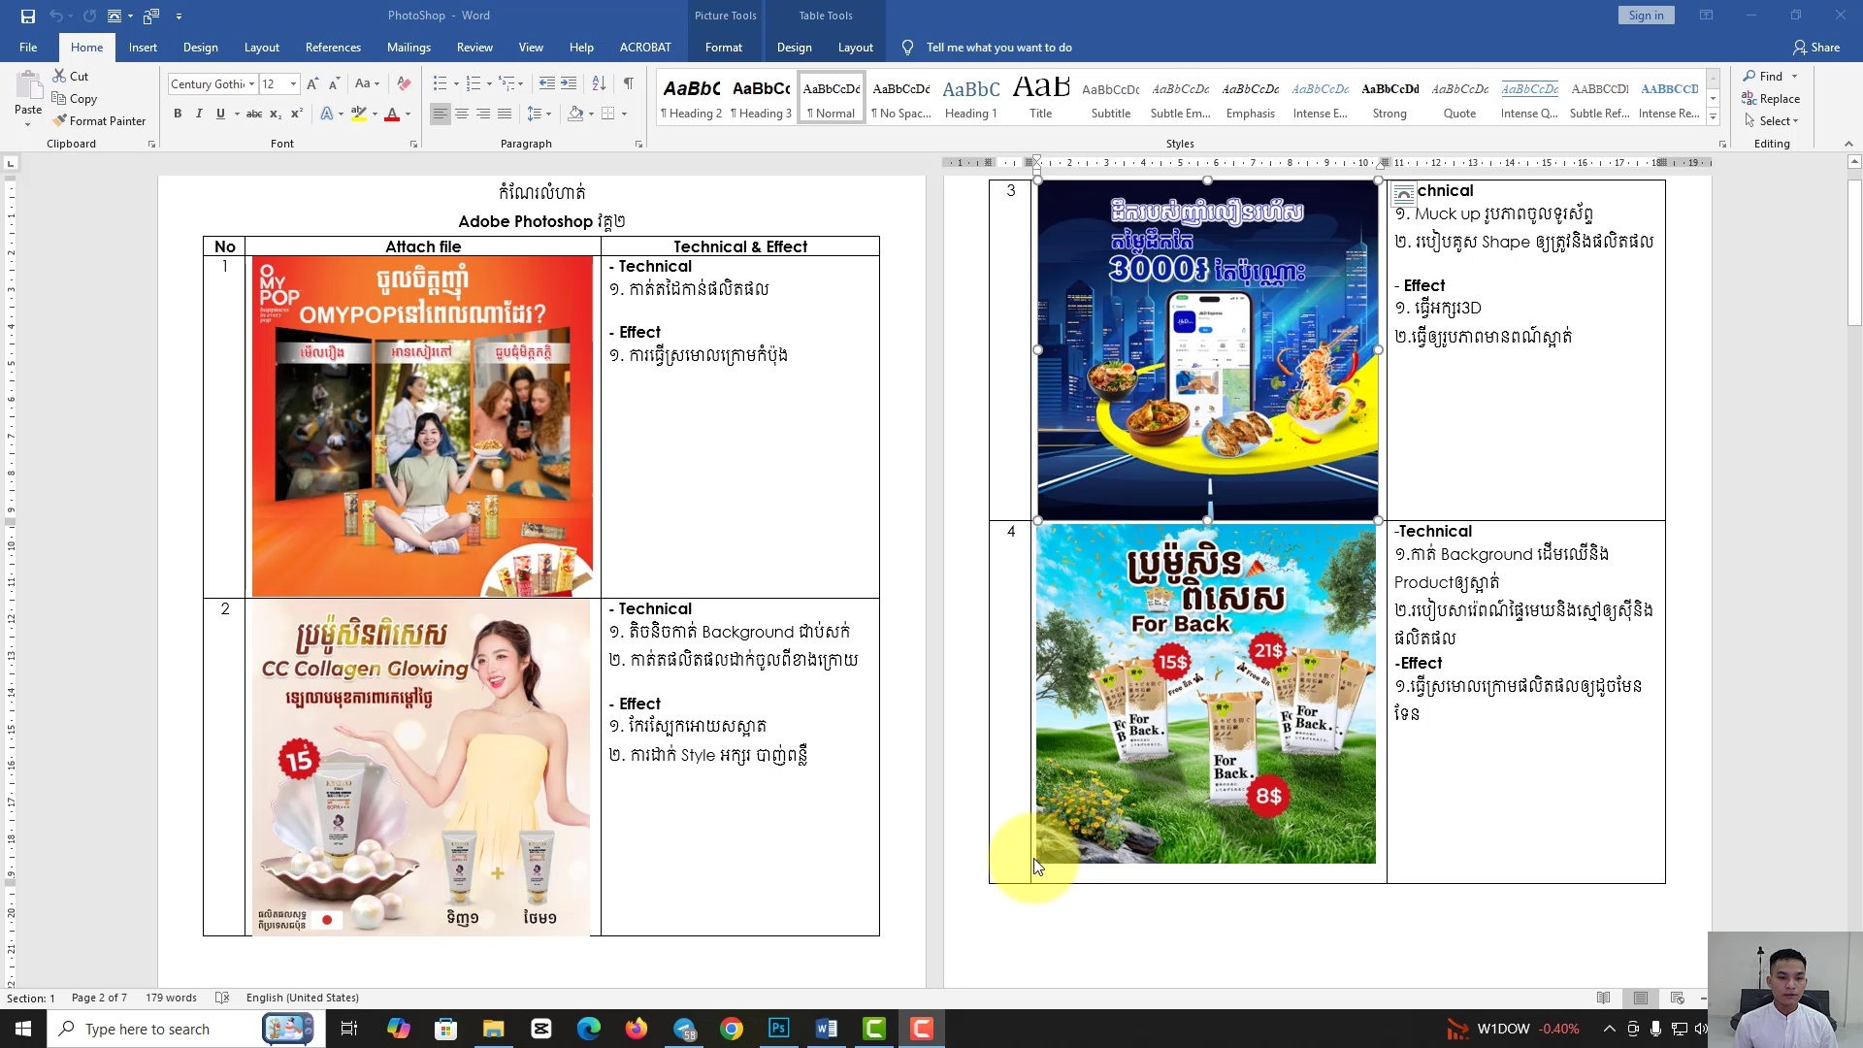Open Task View on taskbar
1863x1048 pixels.
coord(349,1029)
